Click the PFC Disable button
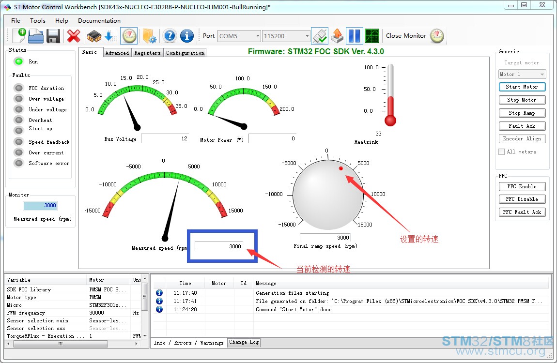 [x=522, y=199]
